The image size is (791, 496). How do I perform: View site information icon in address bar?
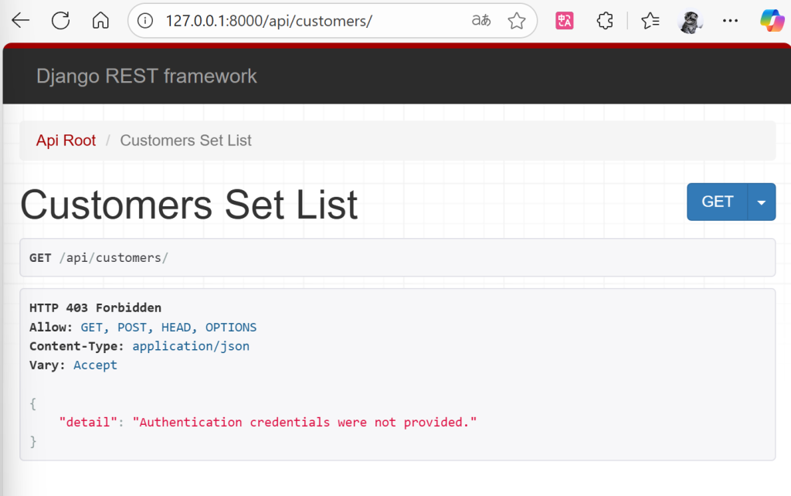click(145, 21)
